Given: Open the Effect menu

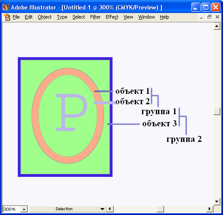Looking at the screenshot, I should point(112,17).
